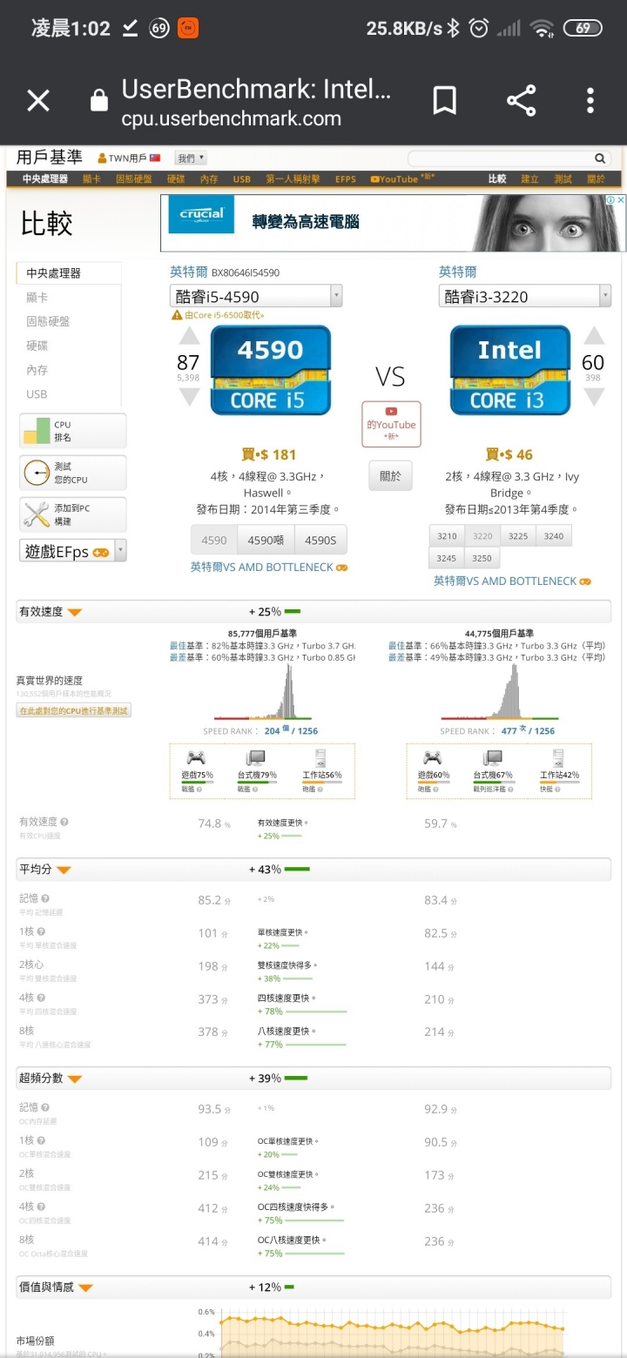Click the i5 台式機79% desktop icon
The height and width of the screenshot is (1358, 627).
click(255, 757)
